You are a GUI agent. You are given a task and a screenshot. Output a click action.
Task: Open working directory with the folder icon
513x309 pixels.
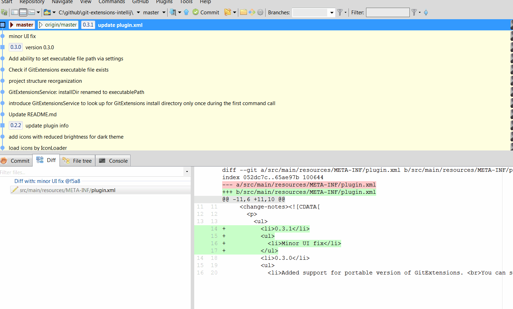pyautogui.click(x=243, y=12)
